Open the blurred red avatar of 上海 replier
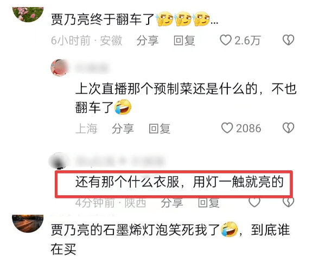Image resolution: width=319 pixels, height=263 pixels. point(59,68)
